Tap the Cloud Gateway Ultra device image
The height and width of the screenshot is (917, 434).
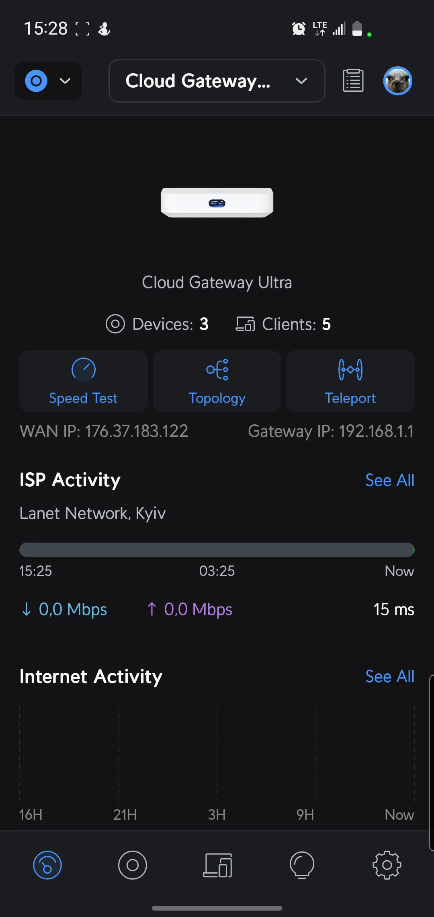pyautogui.click(x=217, y=202)
